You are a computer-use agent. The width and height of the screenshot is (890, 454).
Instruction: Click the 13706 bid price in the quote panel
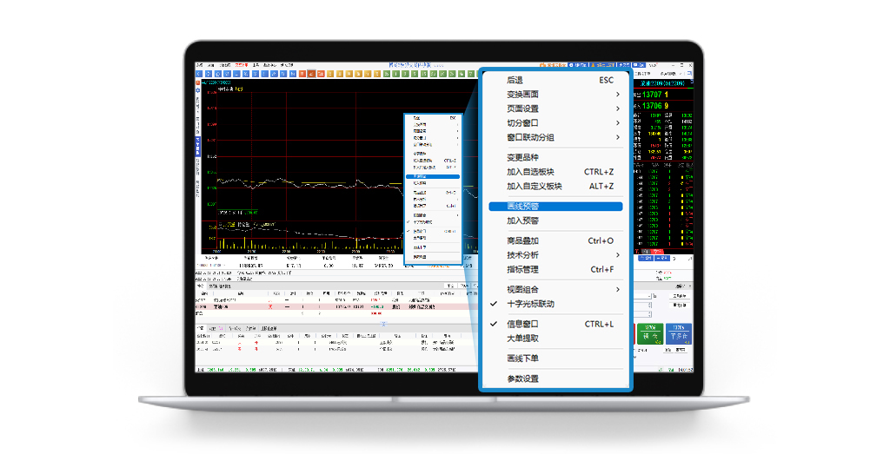tap(652, 106)
